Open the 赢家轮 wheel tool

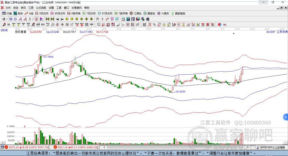[149, 14]
